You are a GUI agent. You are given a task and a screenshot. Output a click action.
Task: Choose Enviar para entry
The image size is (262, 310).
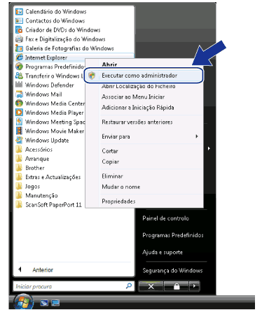116,136
